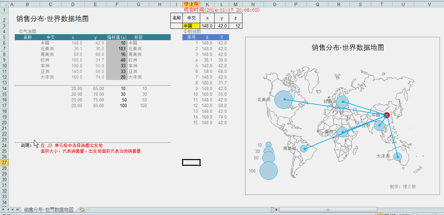Click the 北美洲 bubble on the map
The image size is (444, 215).
coord(284,99)
